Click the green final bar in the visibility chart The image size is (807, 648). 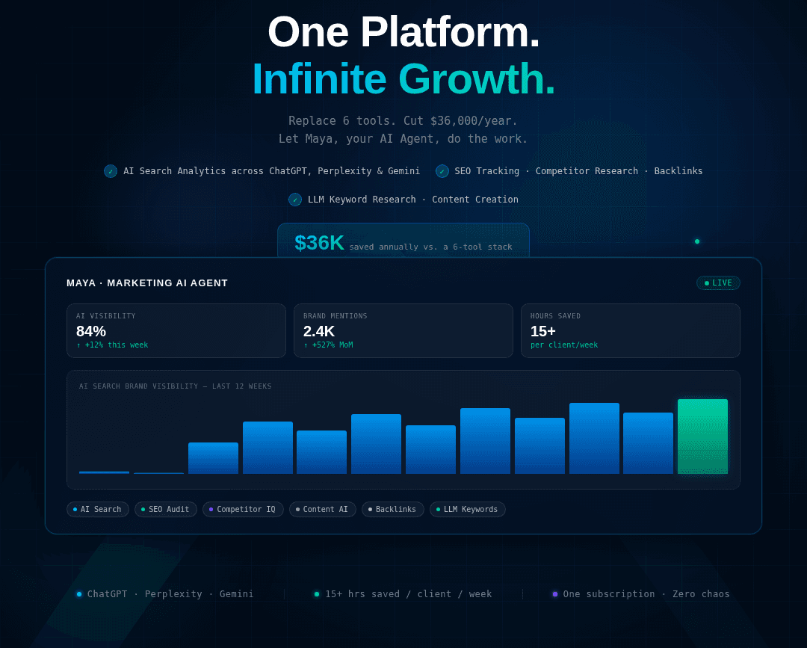[702, 436]
